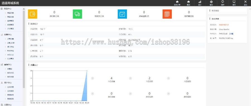This screenshot has height=106, width=251.
Task: Open 优惠券 under 营销中心
Action: pos(9,69)
